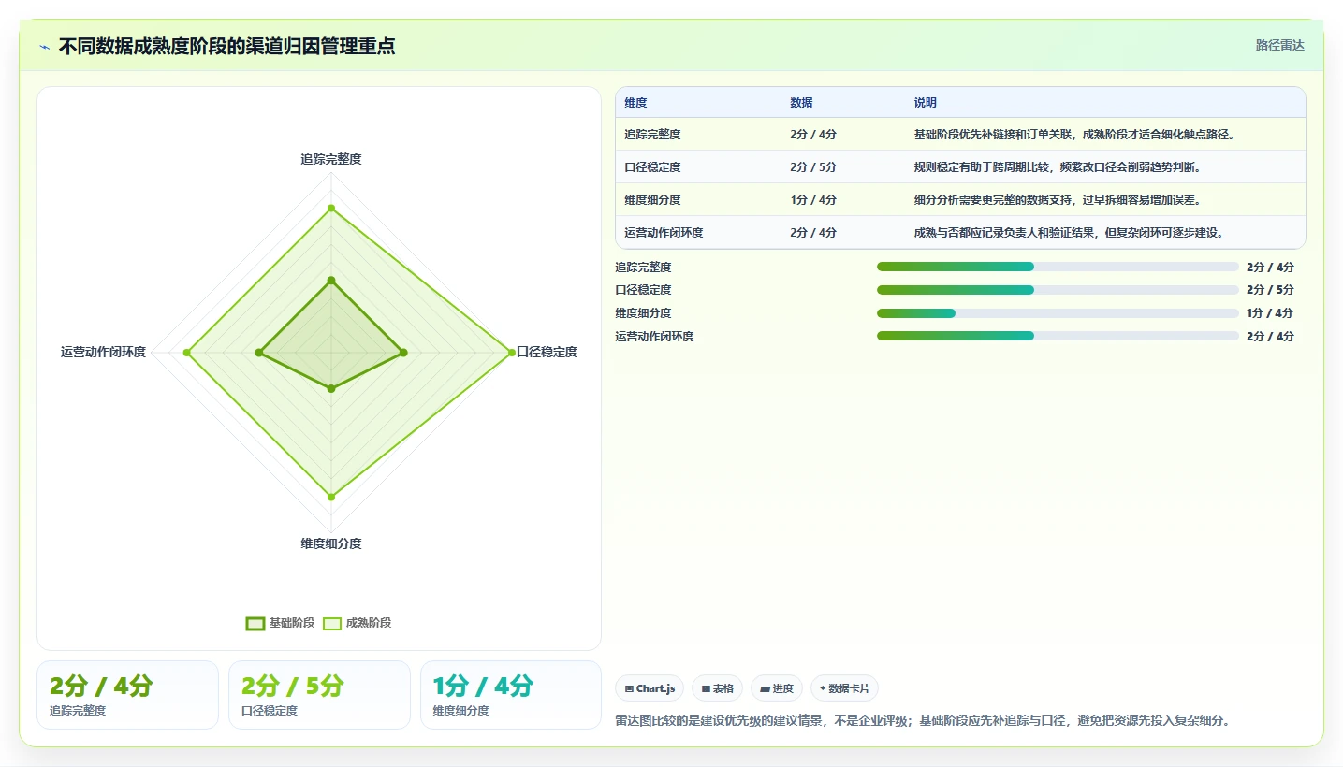Click the footnote starting 雷达图比较的是

click(923, 720)
